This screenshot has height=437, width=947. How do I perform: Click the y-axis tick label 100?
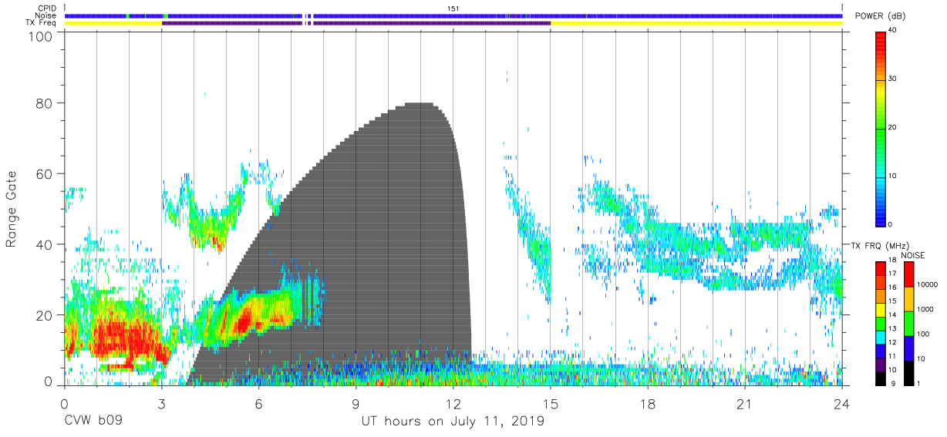point(41,35)
